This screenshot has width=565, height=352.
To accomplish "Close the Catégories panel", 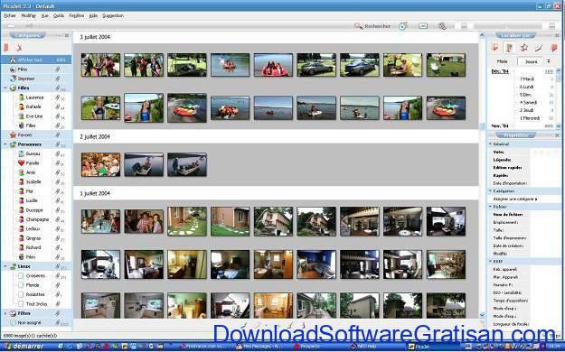I will [x=67, y=35].
